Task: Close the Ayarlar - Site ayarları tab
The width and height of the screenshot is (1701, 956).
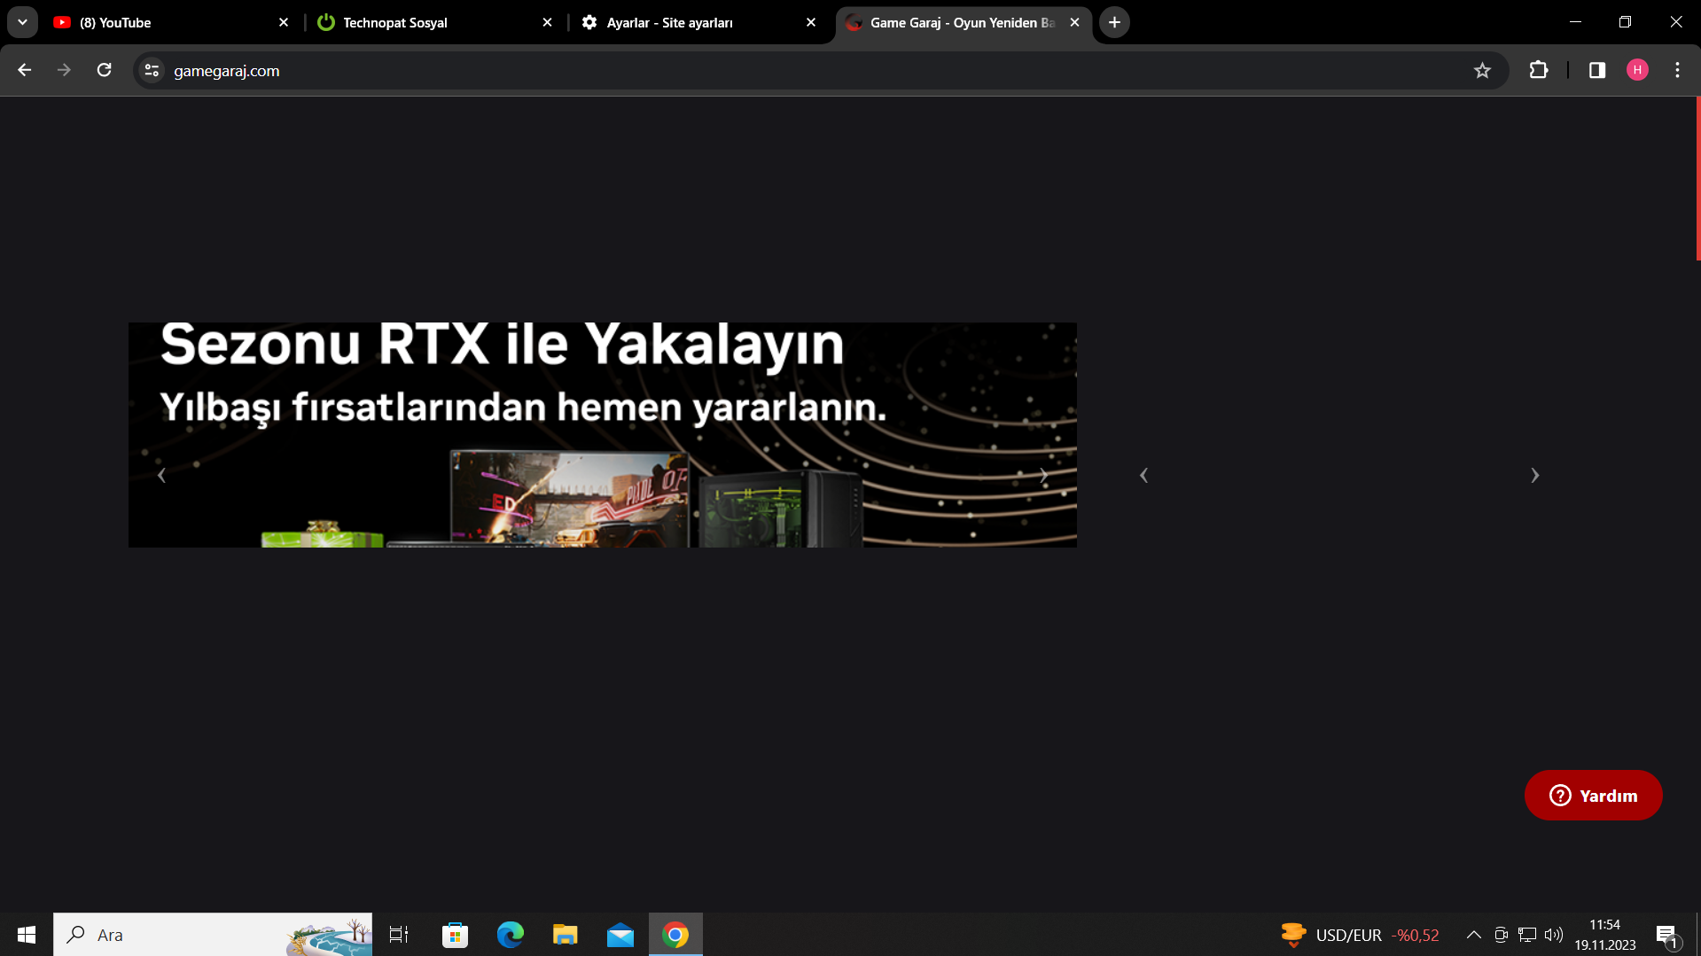Action: pos(811,22)
